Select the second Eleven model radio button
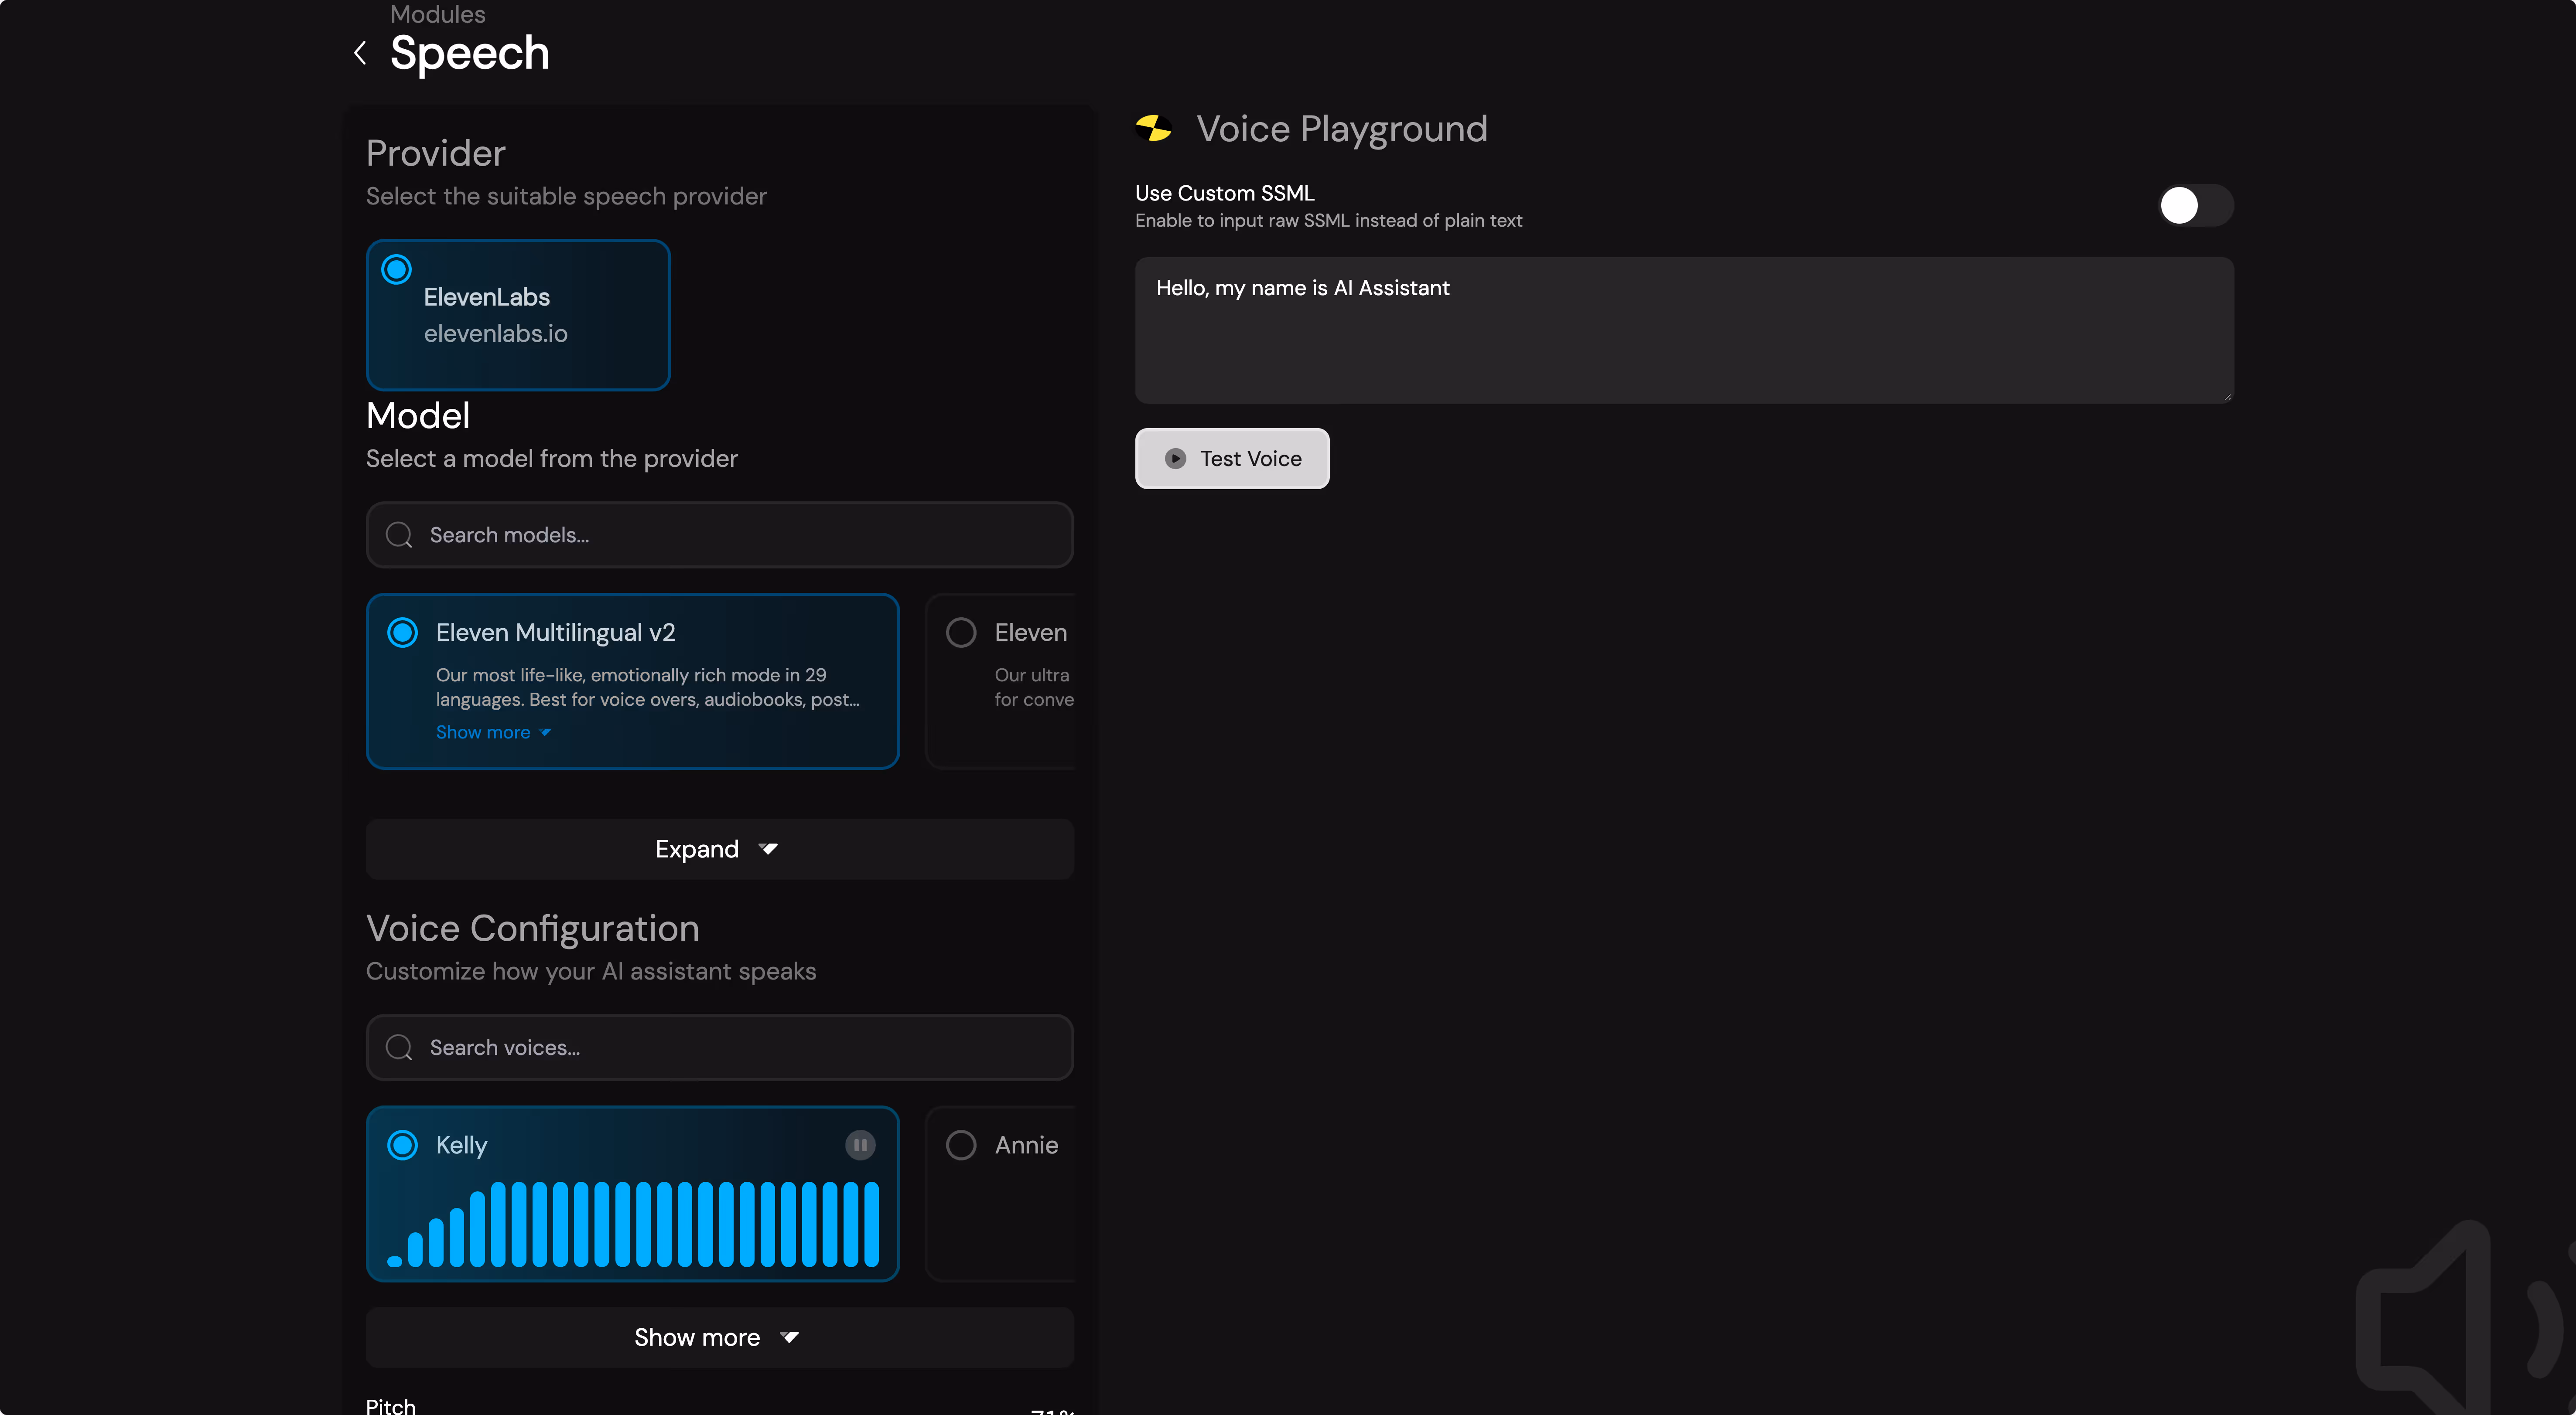Image resolution: width=2576 pixels, height=1415 pixels. (961, 633)
